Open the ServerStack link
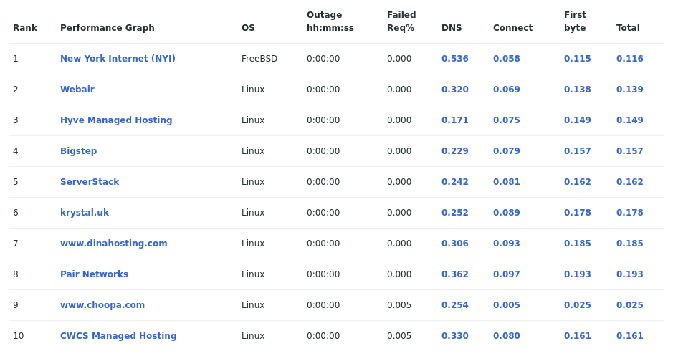Image resolution: width=673 pixels, height=351 pixels. (90, 181)
